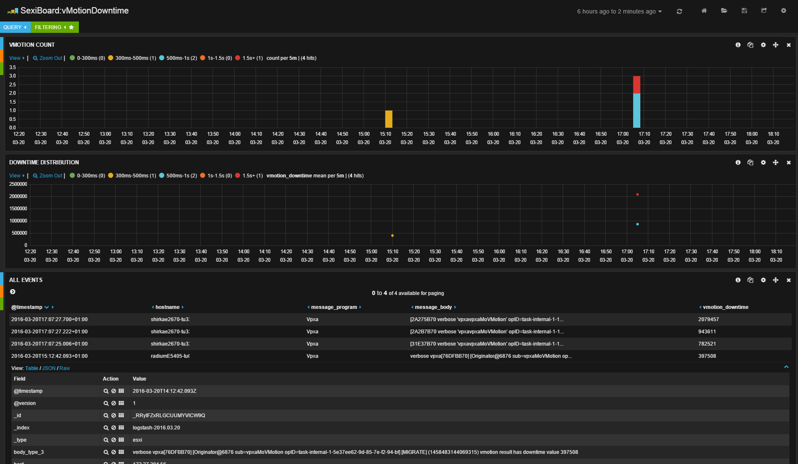Click Zoom Out in DOWNTIME DISTRIBUTION panel
The image size is (798, 464).
(x=48, y=176)
